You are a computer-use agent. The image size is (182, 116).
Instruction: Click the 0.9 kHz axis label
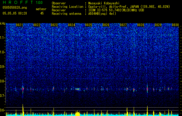[x=3, y=67]
